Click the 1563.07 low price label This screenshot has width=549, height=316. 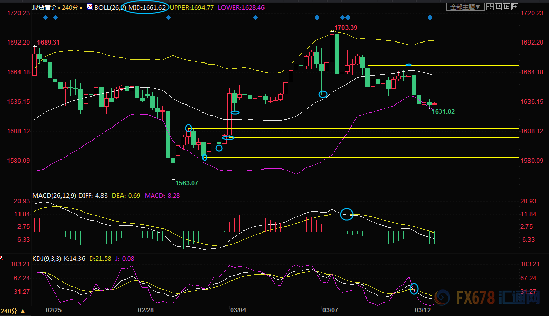(x=187, y=183)
